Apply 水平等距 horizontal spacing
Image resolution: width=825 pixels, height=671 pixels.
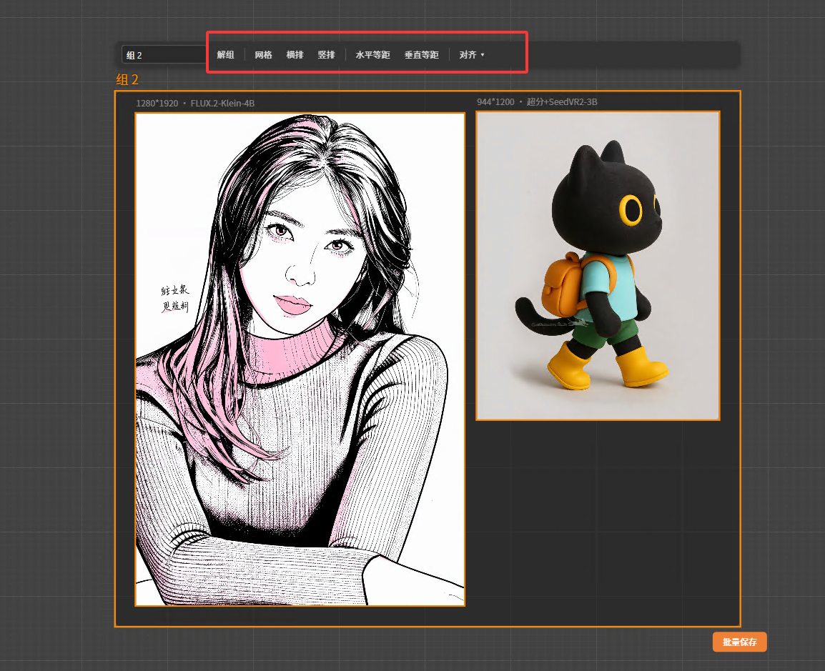click(x=372, y=55)
